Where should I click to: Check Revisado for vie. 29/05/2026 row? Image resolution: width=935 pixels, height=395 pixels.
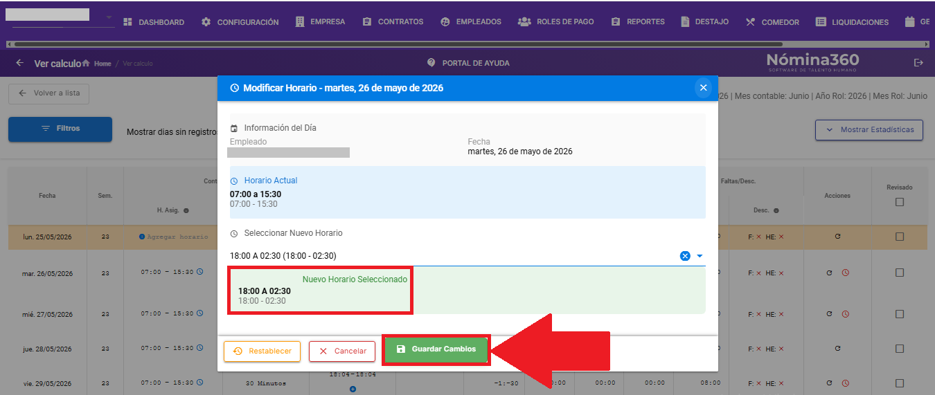click(899, 383)
